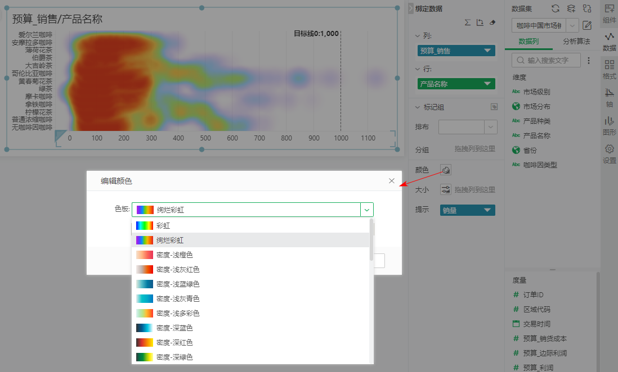Choose the 彩虹 palette from list
The width and height of the screenshot is (618, 372).
click(x=163, y=225)
